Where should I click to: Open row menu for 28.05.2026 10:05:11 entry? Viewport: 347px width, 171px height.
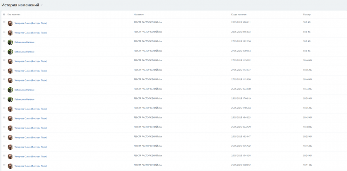[4, 22]
